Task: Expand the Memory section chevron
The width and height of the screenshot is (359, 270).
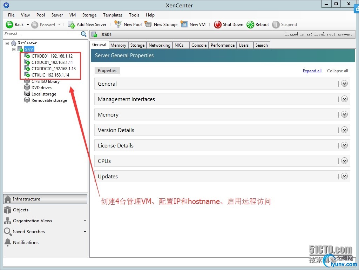Action: 344,114
